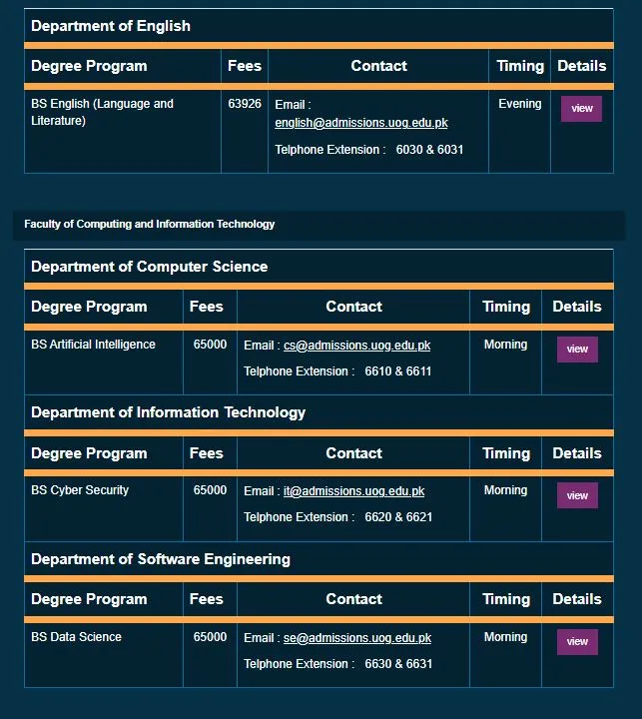
Task: Click telephone extension 6030 & 6031
Action: coord(429,150)
